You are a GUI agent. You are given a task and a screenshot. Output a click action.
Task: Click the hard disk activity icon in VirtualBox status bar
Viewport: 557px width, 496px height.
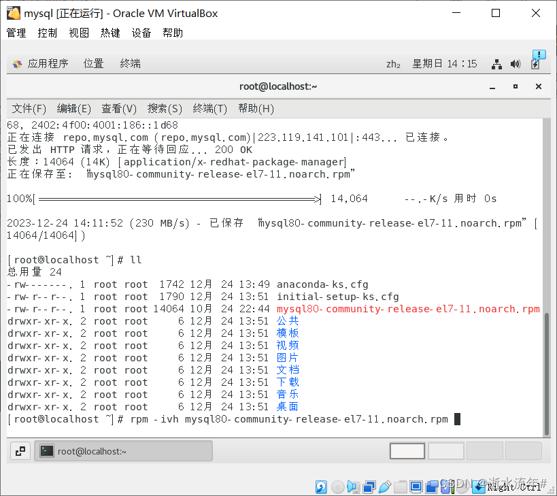(x=321, y=486)
